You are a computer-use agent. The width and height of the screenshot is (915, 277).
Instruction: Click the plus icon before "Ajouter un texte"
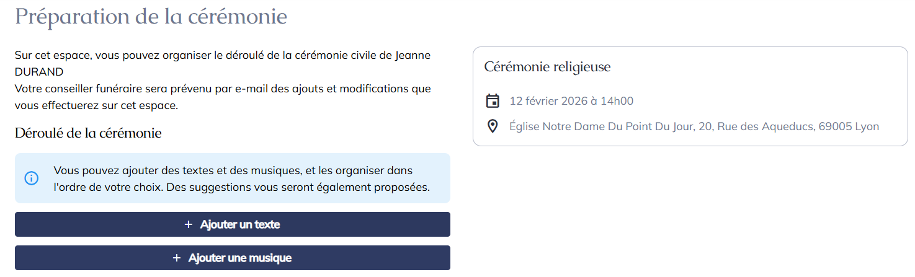point(189,224)
